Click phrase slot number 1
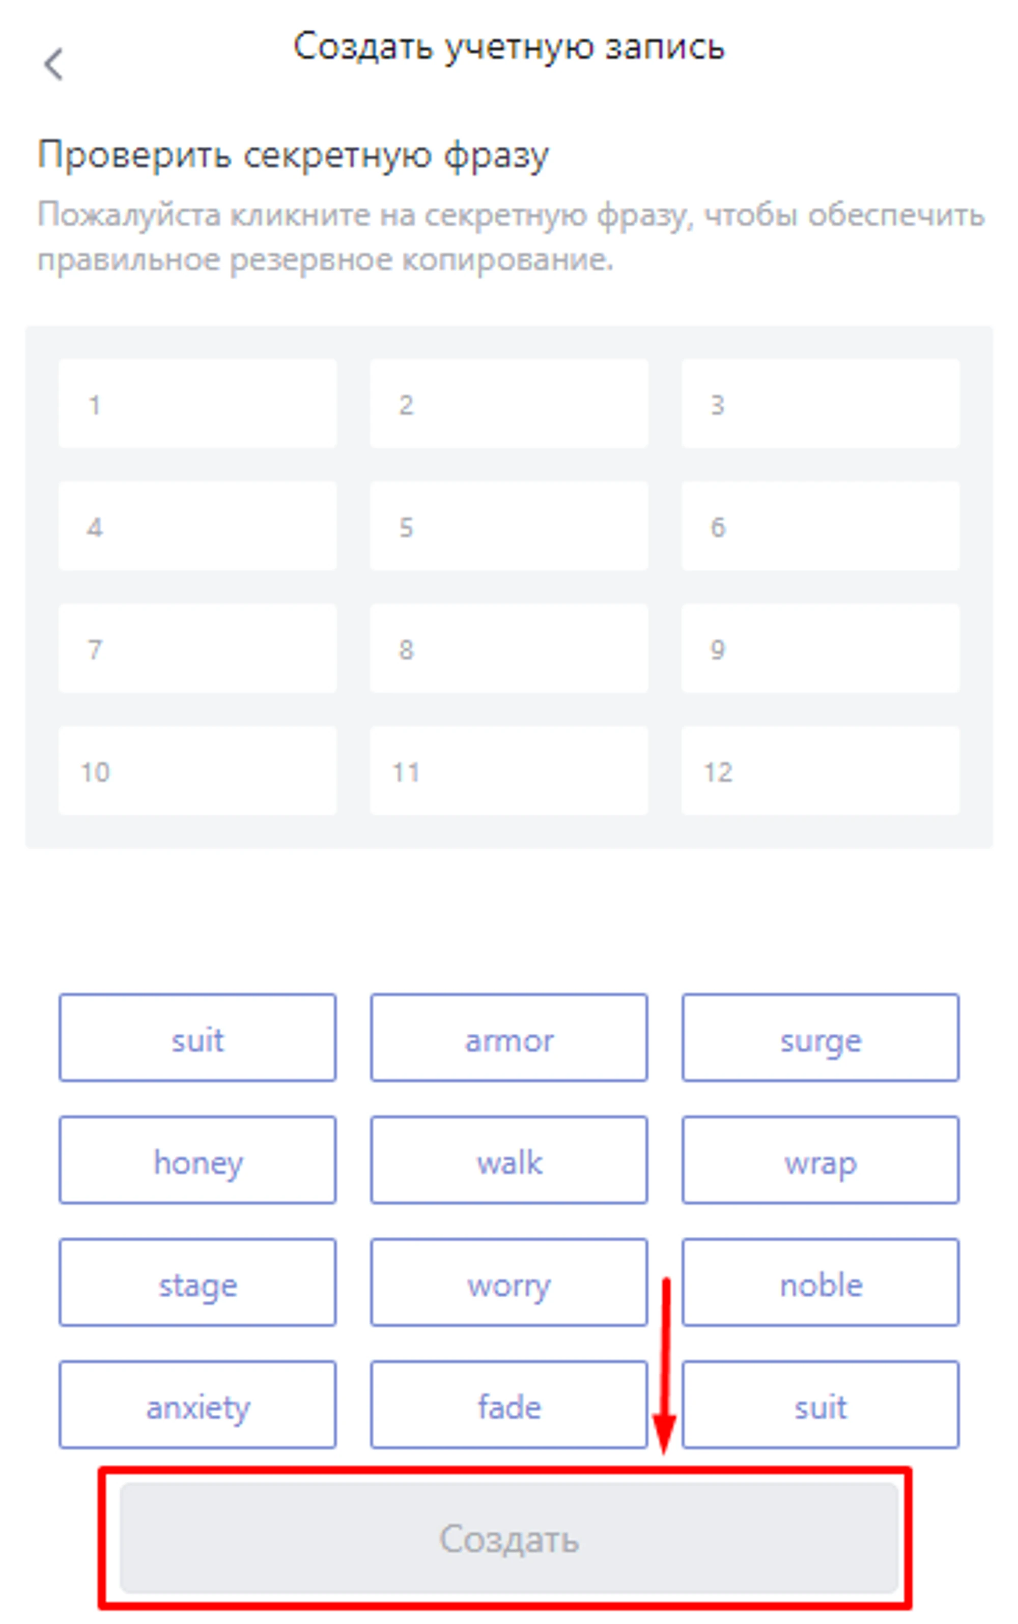Viewport: 1018px width, 1624px height. tap(197, 404)
